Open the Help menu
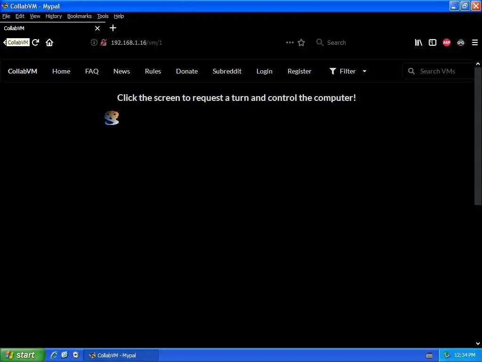The image size is (482, 362). coord(119,16)
